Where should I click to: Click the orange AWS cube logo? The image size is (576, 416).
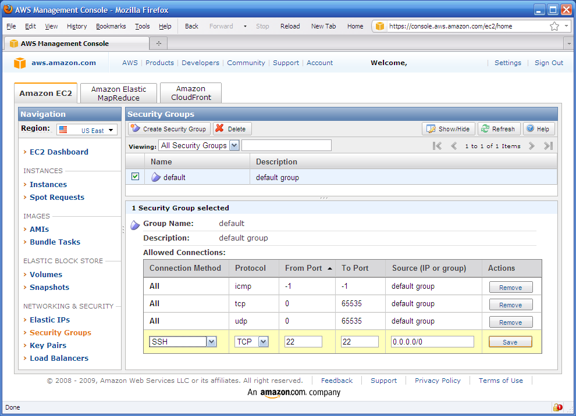pyautogui.click(x=20, y=63)
